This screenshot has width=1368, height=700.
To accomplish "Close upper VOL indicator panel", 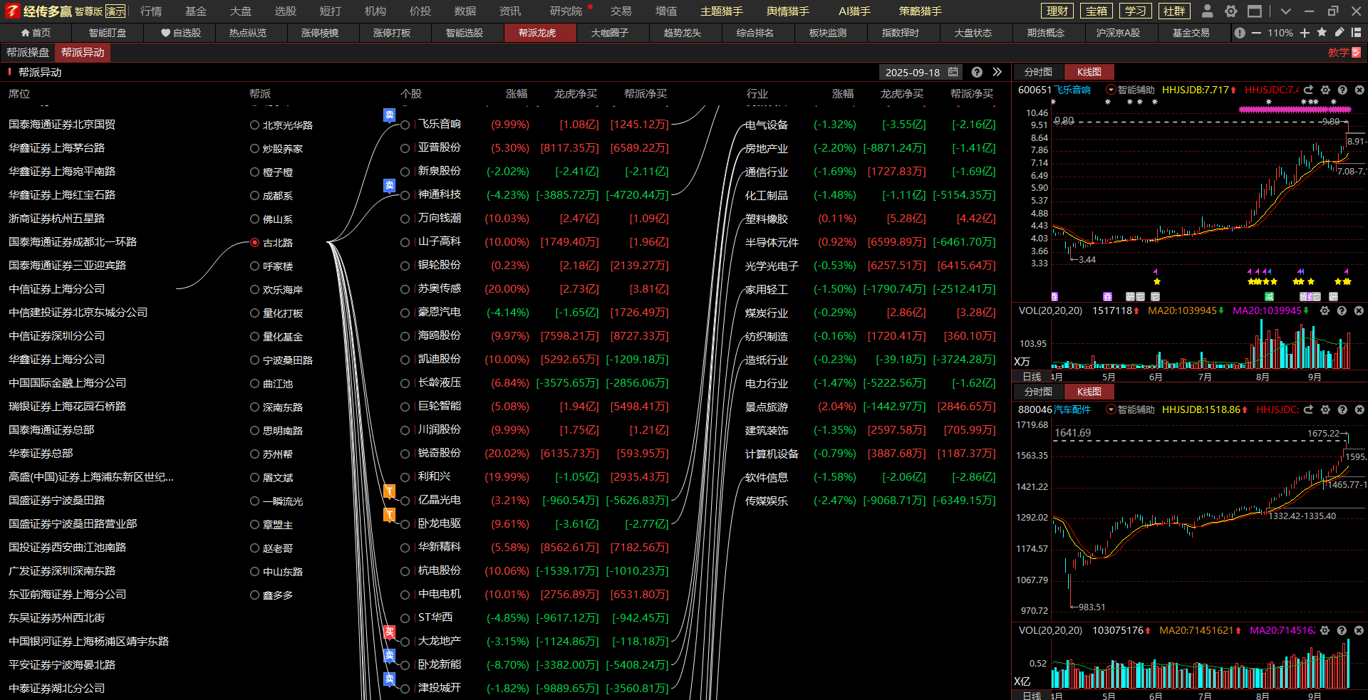I will click(1359, 310).
